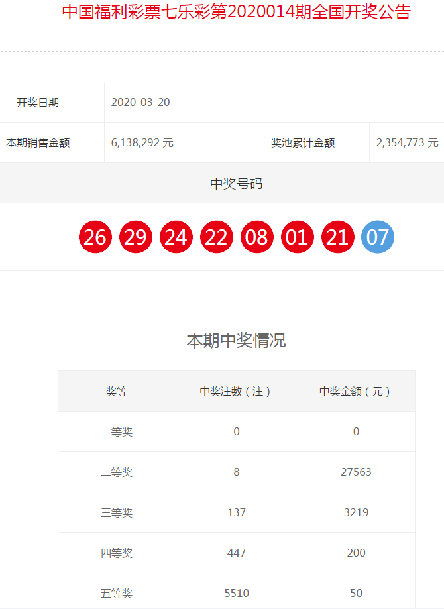The height and width of the screenshot is (609, 444).
Task: Select the red ball numbered 29
Action: (135, 237)
